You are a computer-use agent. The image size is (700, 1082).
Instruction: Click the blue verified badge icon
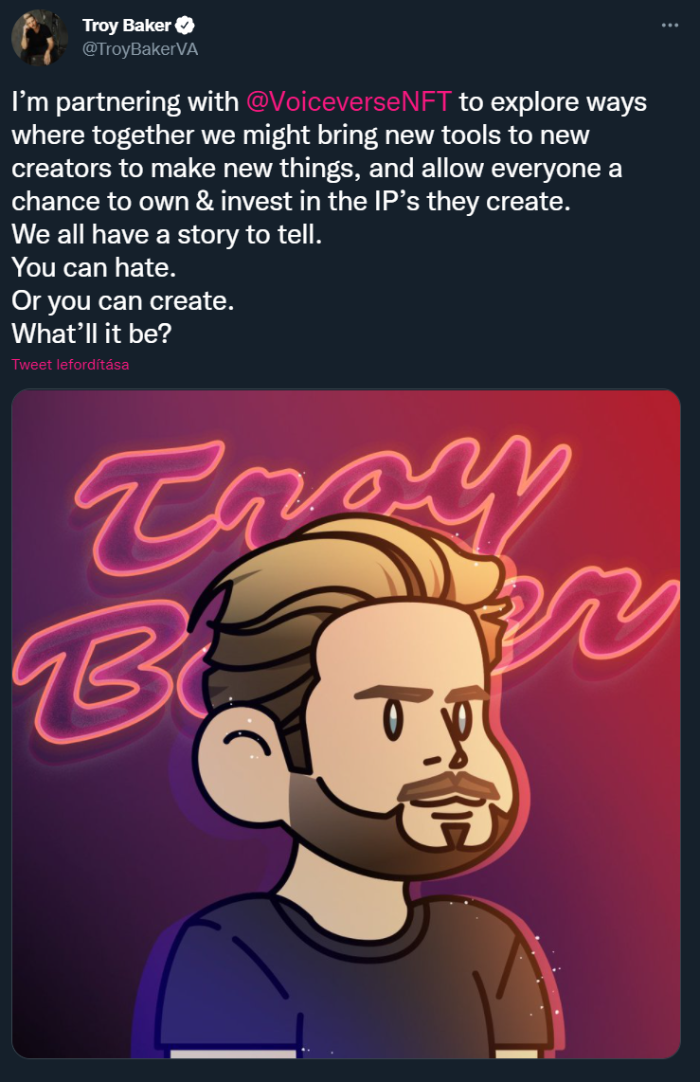(x=185, y=26)
